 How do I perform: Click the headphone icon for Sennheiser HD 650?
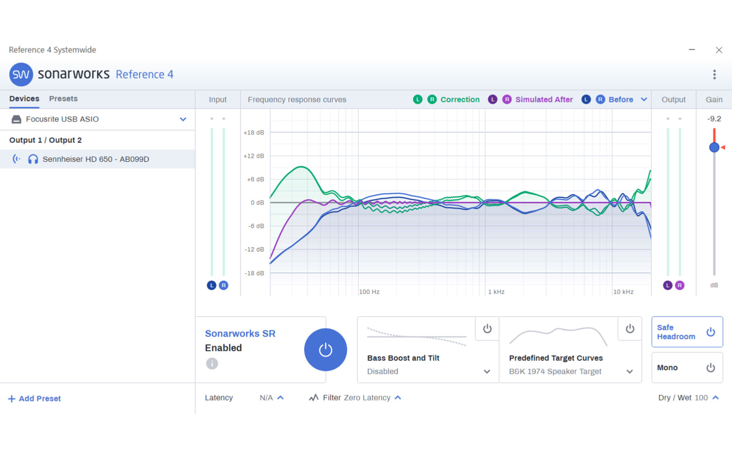pyautogui.click(x=33, y=159)
